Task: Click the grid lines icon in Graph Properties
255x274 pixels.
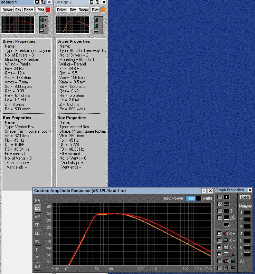Action: [x=226, y=204]
